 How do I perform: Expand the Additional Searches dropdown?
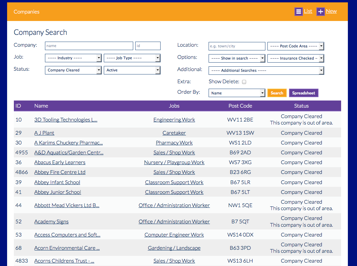[x=266, y=70]
